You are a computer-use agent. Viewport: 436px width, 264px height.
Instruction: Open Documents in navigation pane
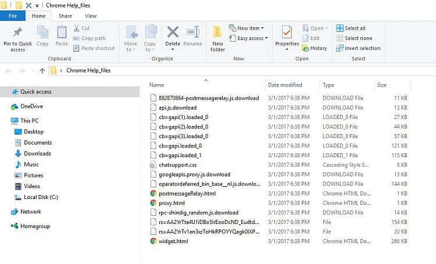pos(33,142)
